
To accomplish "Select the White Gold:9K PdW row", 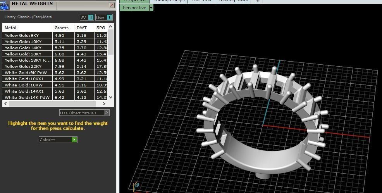I will coord(55,72).
